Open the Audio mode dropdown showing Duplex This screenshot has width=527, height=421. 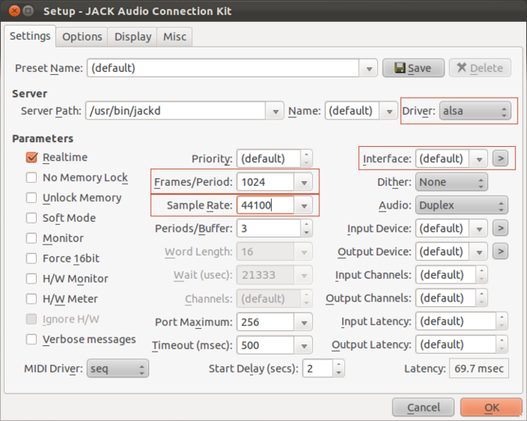click(x=461, y=205)
